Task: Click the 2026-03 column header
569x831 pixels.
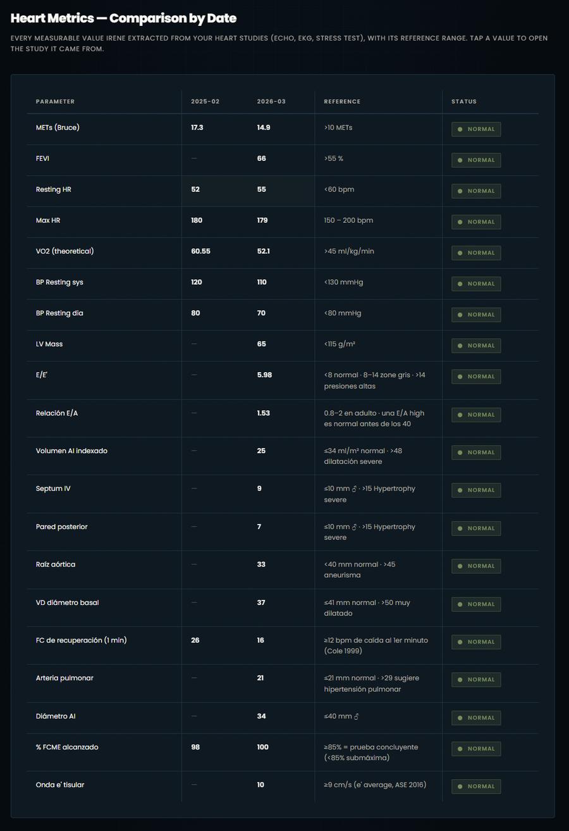Action: tap(271, 102)
